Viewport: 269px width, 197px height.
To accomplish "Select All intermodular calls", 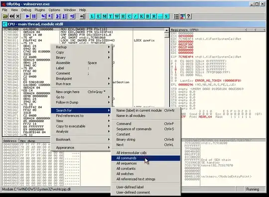I will tap(145, 153).
